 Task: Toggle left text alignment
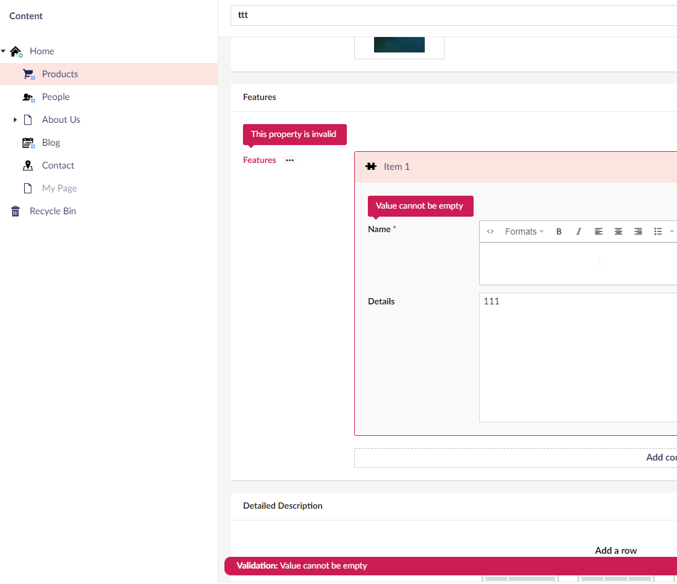[598, 231]
